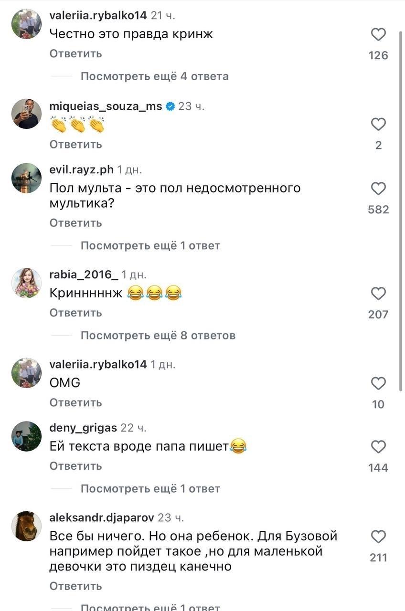
Task: Like valeriia.rybalko14's "Честно это правда кринж" comment
Action: click(x=378, y=35)
